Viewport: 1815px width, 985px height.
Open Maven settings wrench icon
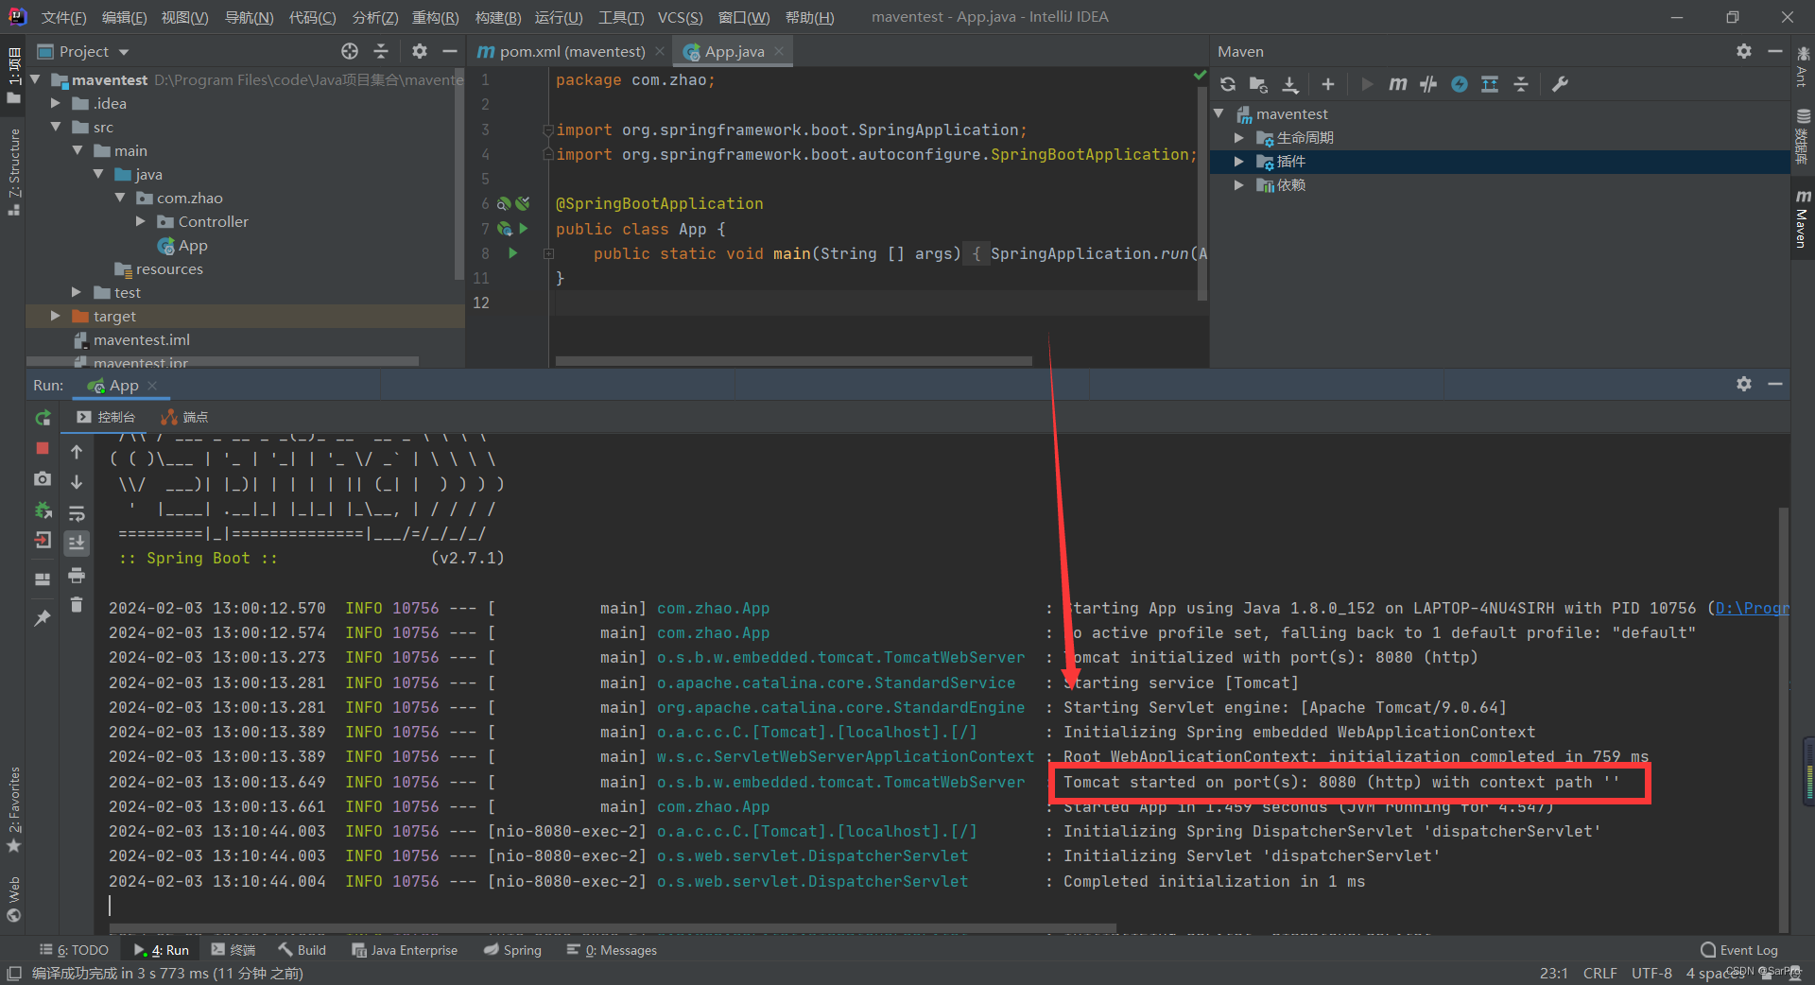tap(1561, 84)
